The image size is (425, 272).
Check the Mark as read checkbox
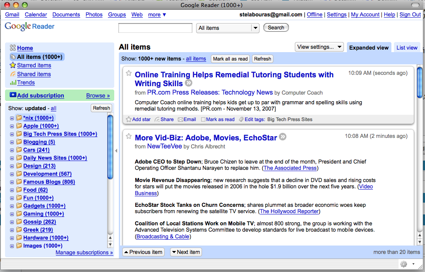tap(203, 119)
